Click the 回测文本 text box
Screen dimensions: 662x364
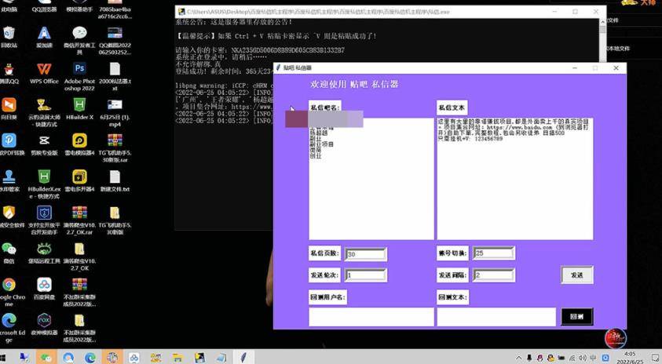point(496,317)
